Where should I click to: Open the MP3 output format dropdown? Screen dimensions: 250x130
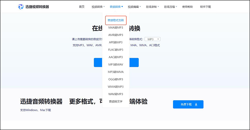pos(153,39)
